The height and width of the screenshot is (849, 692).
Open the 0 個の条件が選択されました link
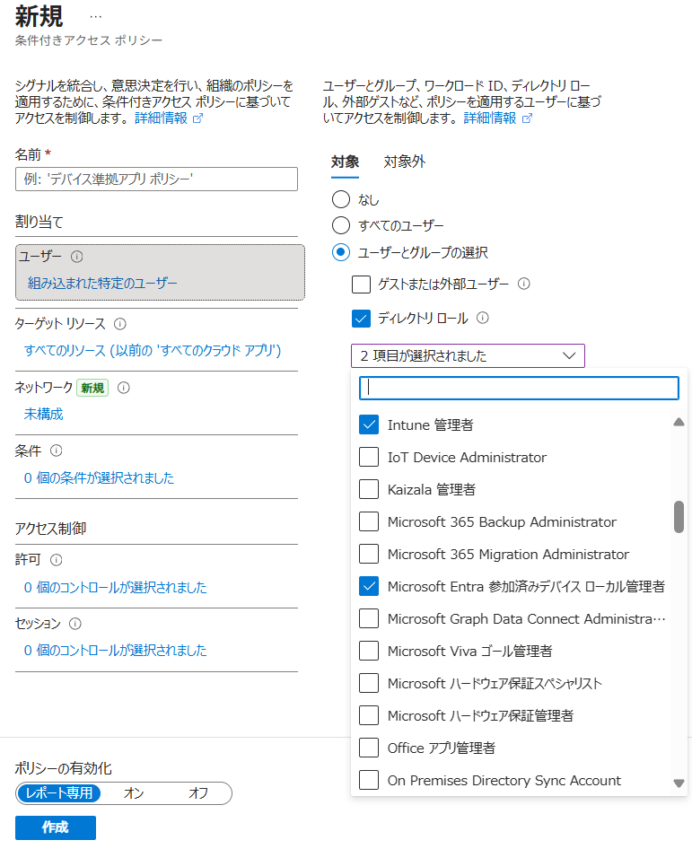99,477
